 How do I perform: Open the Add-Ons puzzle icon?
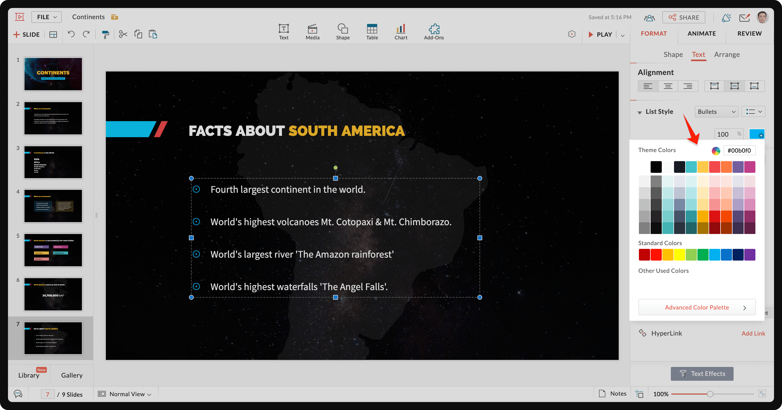pos(434,32)
